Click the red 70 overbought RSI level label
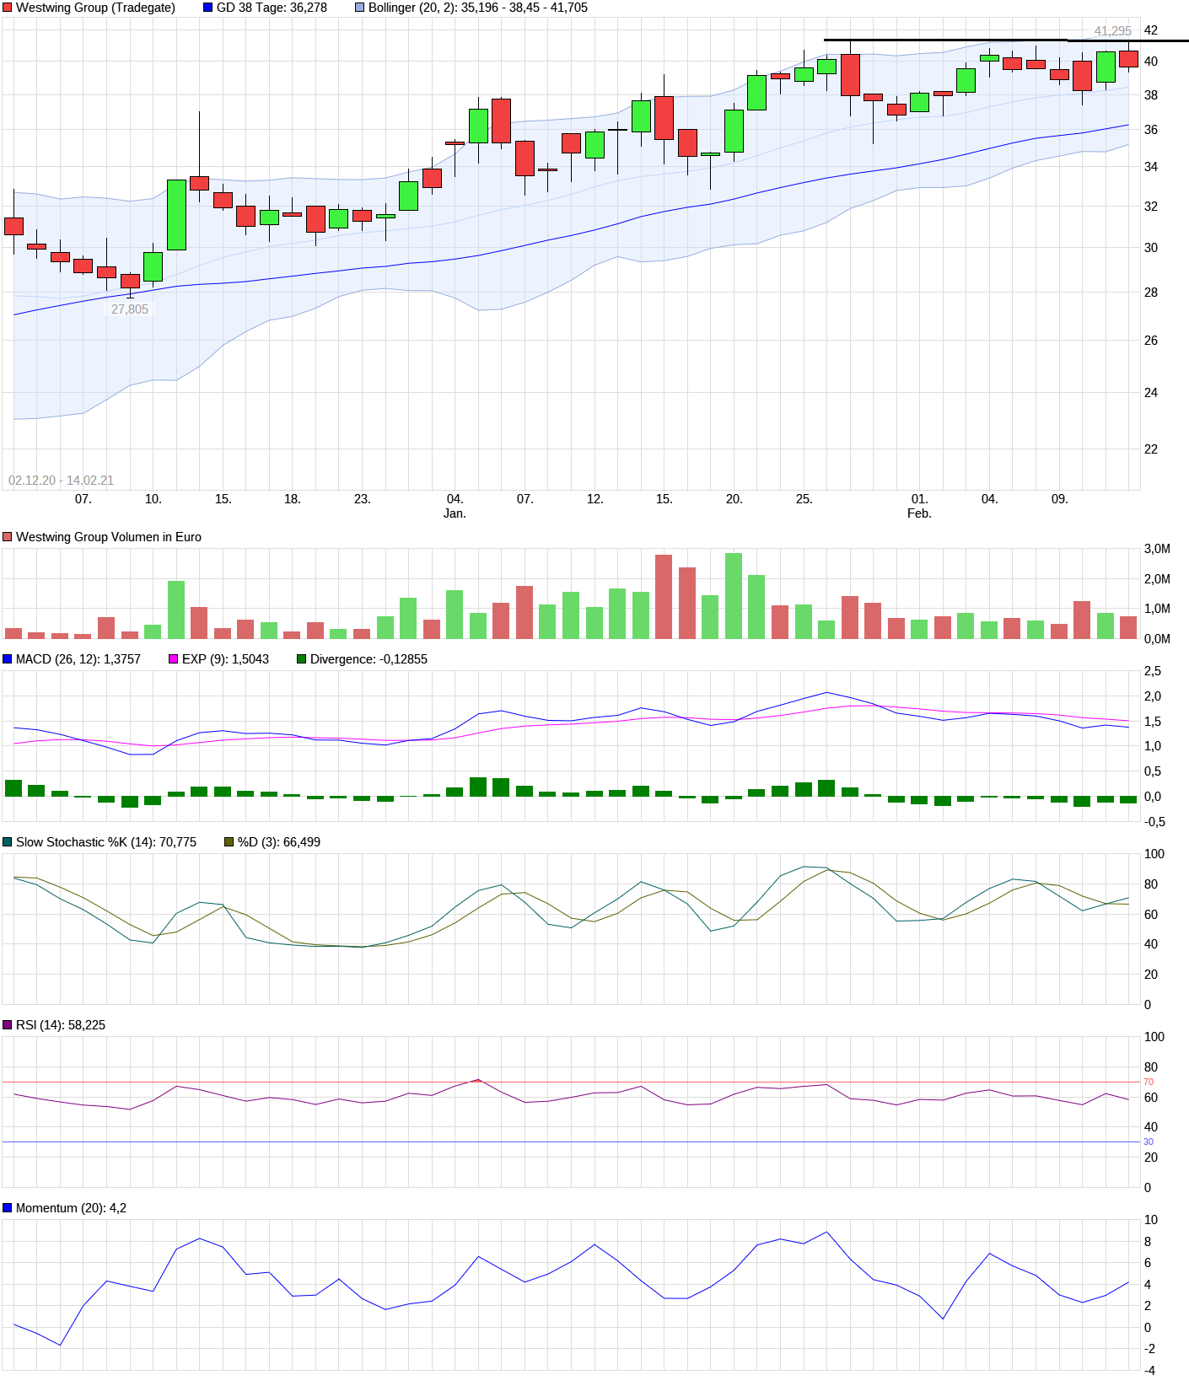The height and width of the screenshot is (1386, 1189). [1149, 1082]
